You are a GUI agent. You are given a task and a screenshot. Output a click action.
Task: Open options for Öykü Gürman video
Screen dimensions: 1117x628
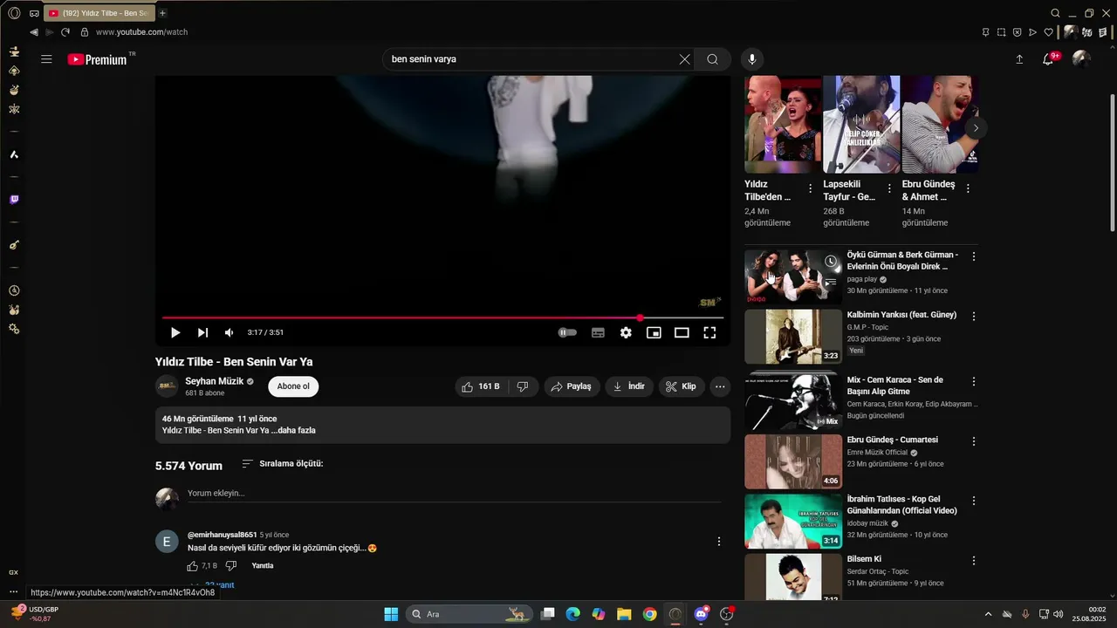(974, 256)
